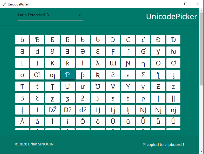Copy the Ɣ (Latin gamma) character
The height and width of the screenshot is (154, 204).
(158, 51)
